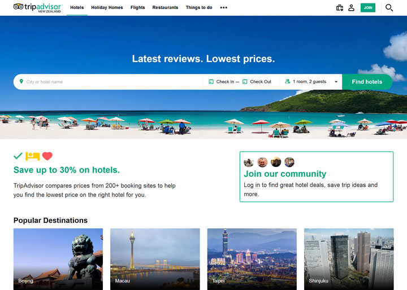Screen dimensions: 407x290
Task: Click the Find hotels button
Action: [367, 82]
